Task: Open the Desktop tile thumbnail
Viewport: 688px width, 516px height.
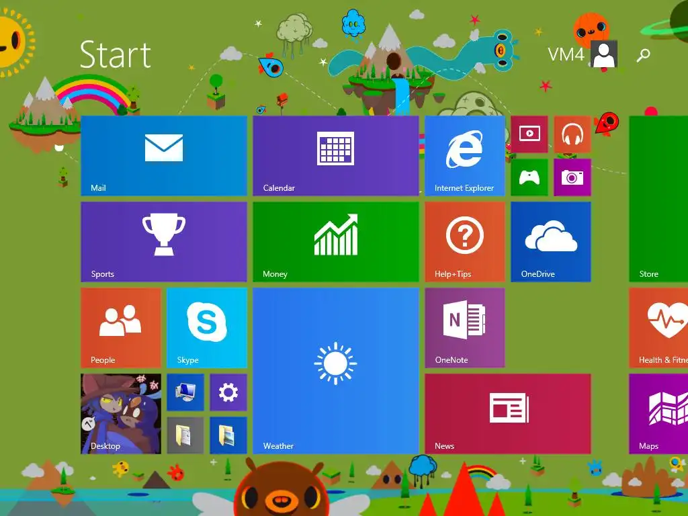Action: (121, 413)
